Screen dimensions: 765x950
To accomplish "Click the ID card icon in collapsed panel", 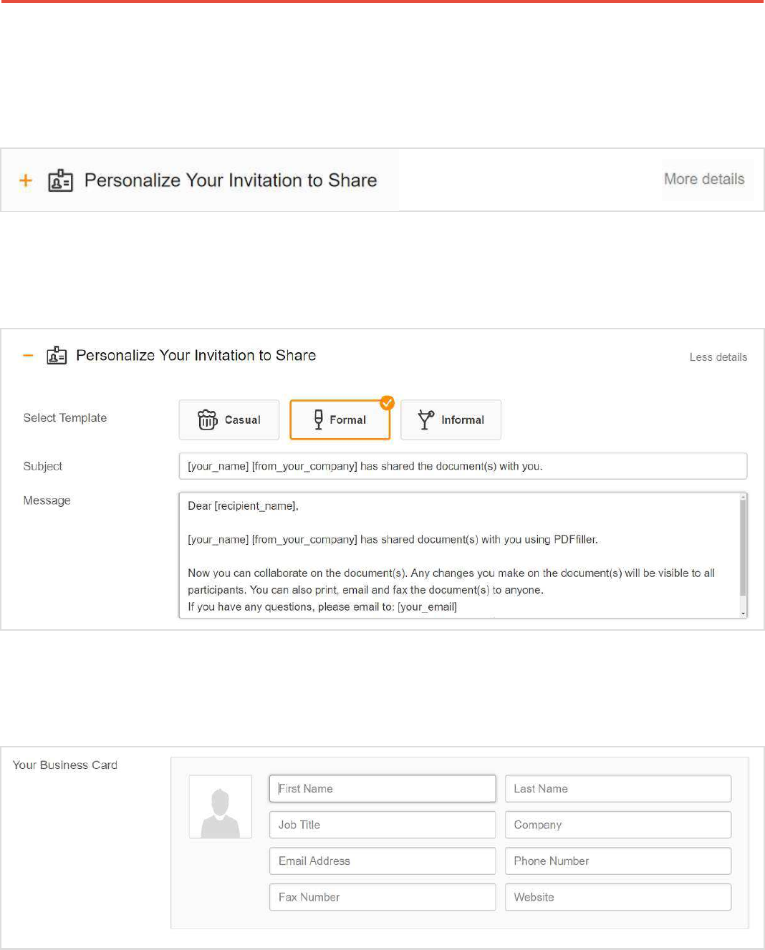I will pyautogui.click(x=60, y=180).
